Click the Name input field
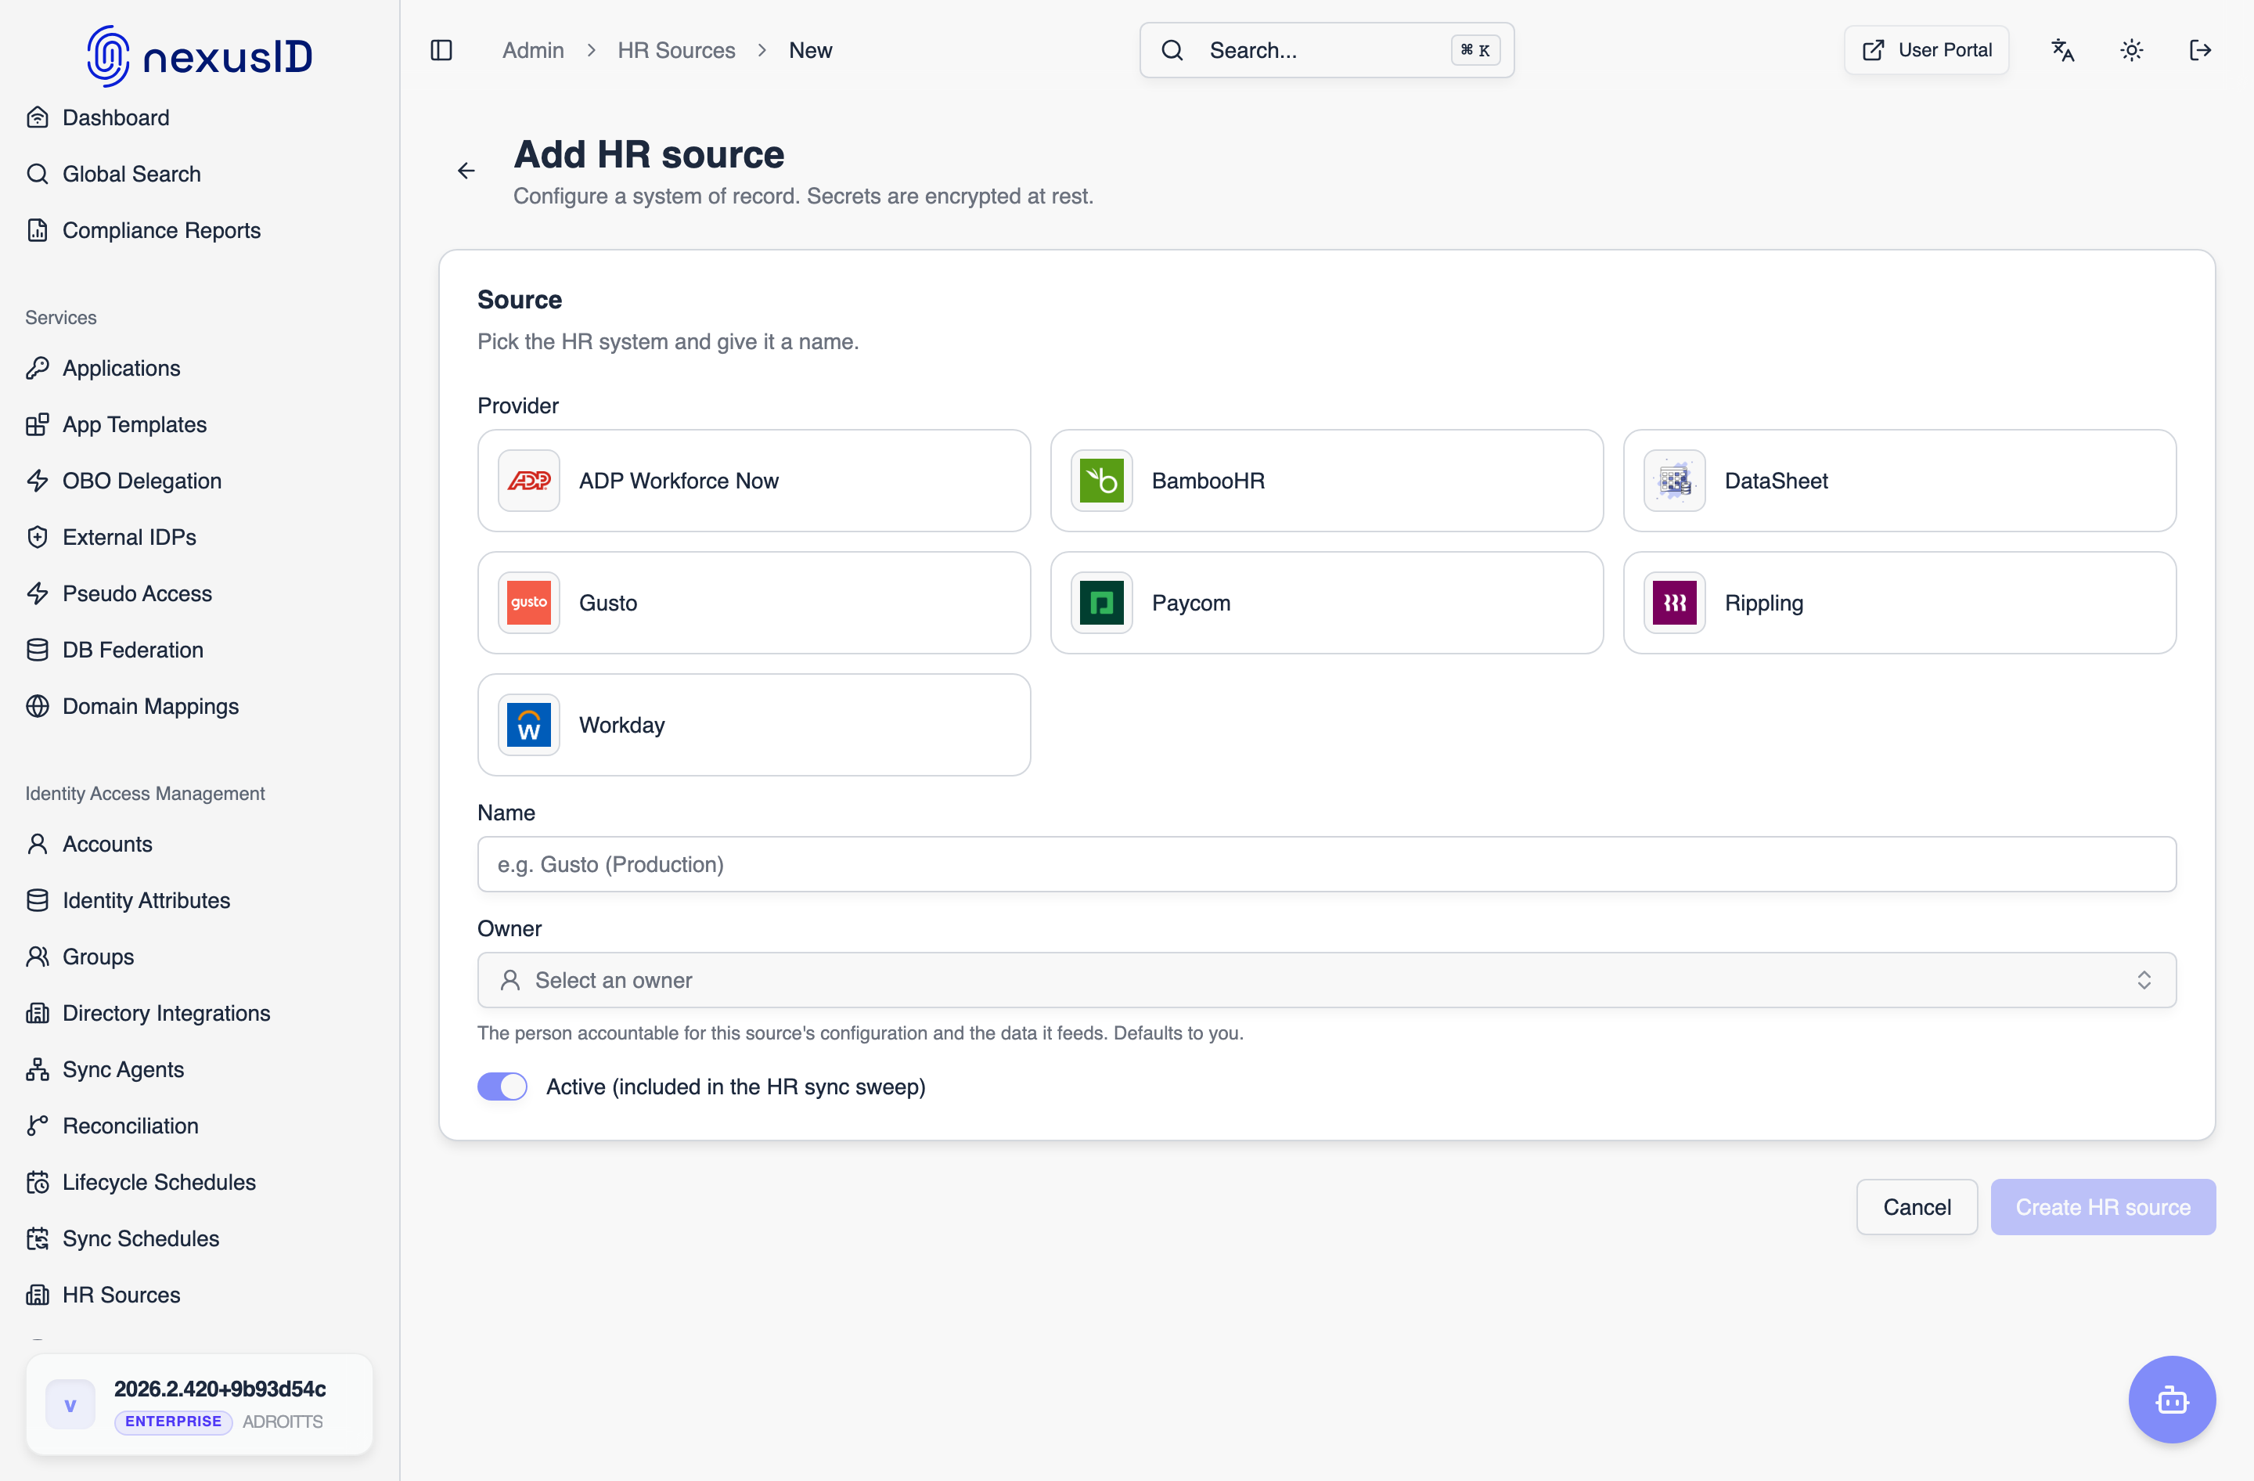 pos(1327,863)
